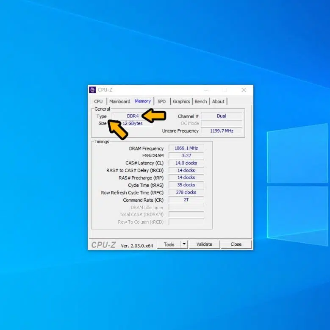Click the empty DC Mode field
This screenshot has height=330, width=330.
[x=221, y=123]
